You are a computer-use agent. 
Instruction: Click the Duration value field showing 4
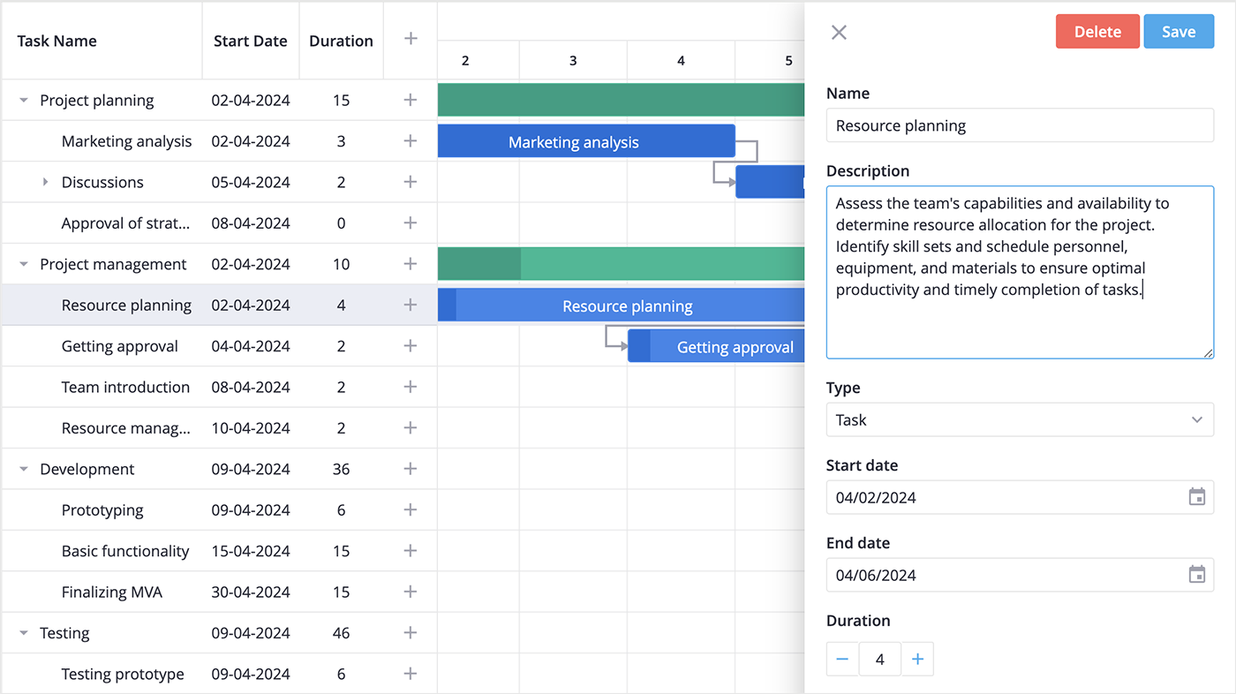(x=879, y=659)
